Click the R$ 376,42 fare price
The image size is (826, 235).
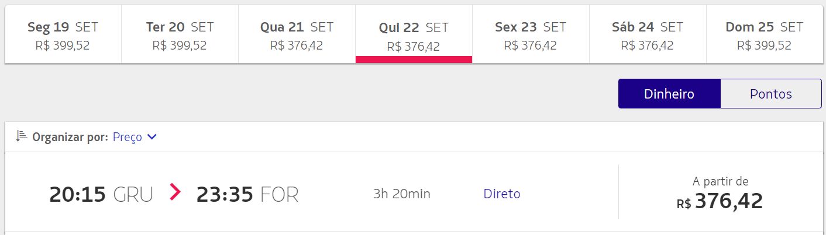coord(720,201)
